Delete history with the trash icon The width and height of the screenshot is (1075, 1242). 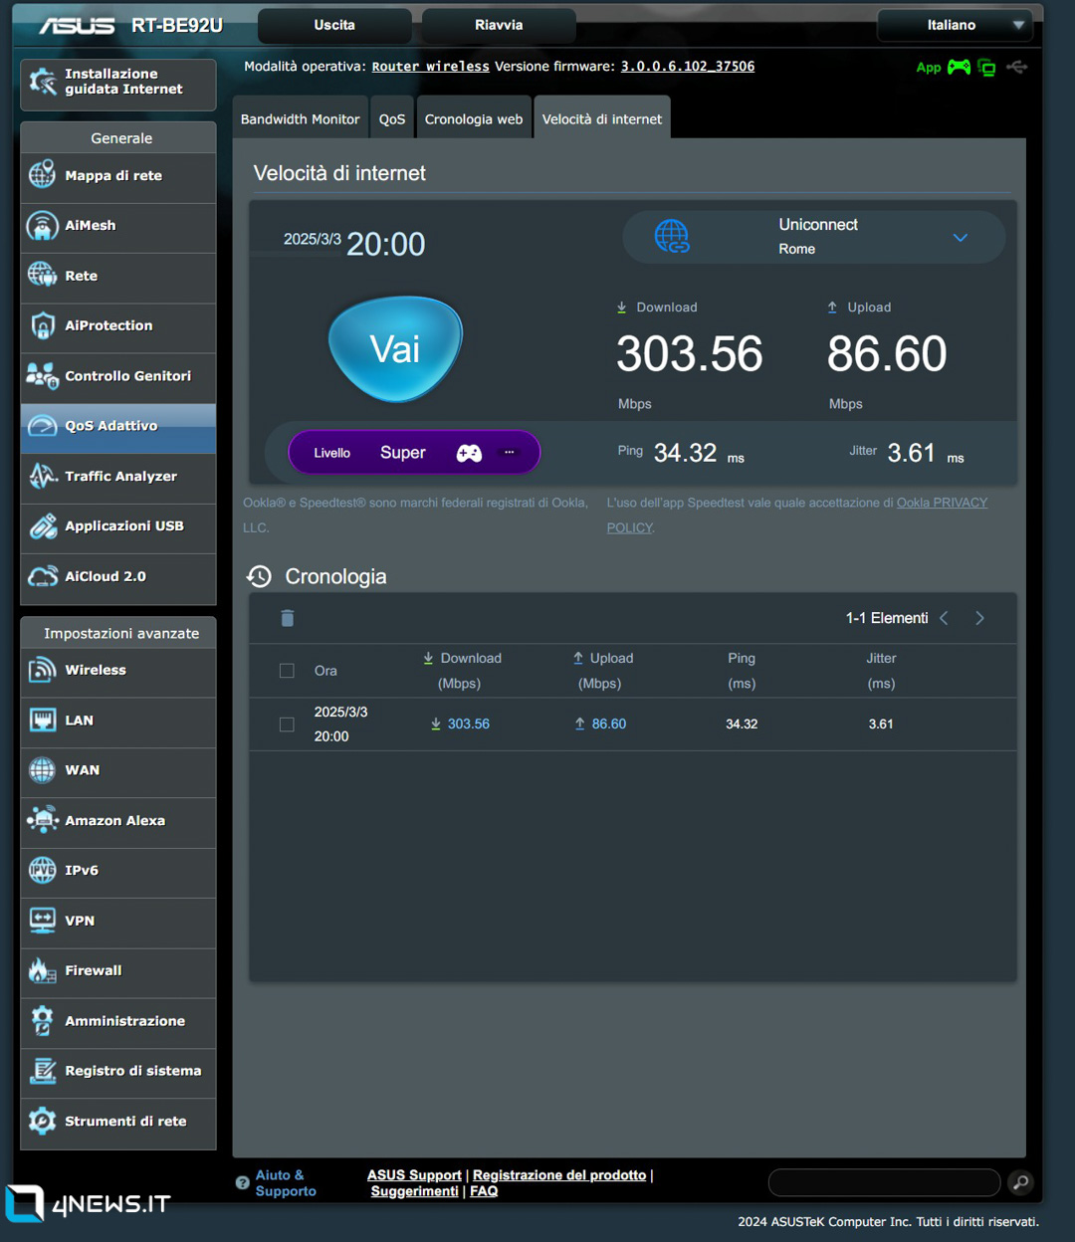pos(287,618)
